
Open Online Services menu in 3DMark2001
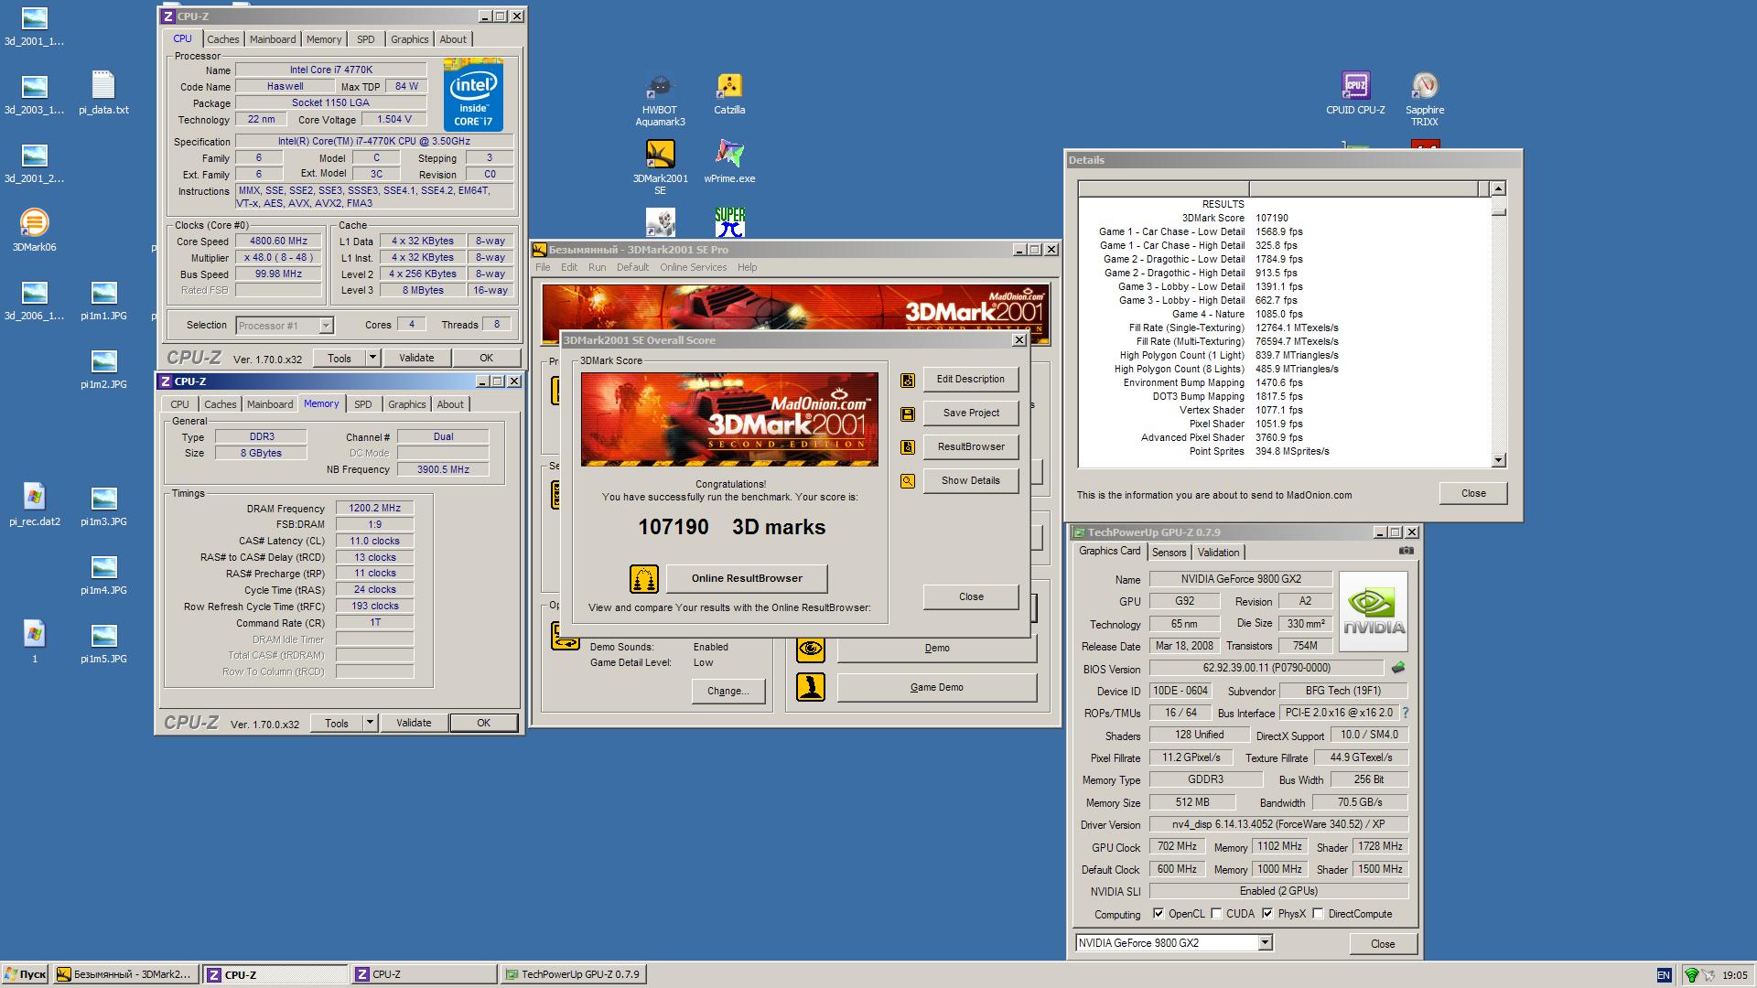tap(693, 268)
